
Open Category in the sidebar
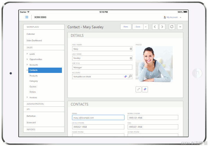tap(34, 81)
